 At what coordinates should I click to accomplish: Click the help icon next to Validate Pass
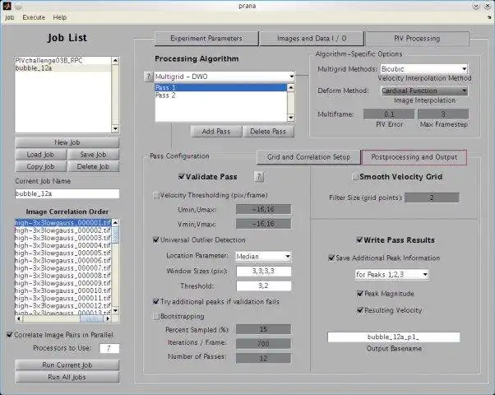pyautogui.click(x=259, y=177)
